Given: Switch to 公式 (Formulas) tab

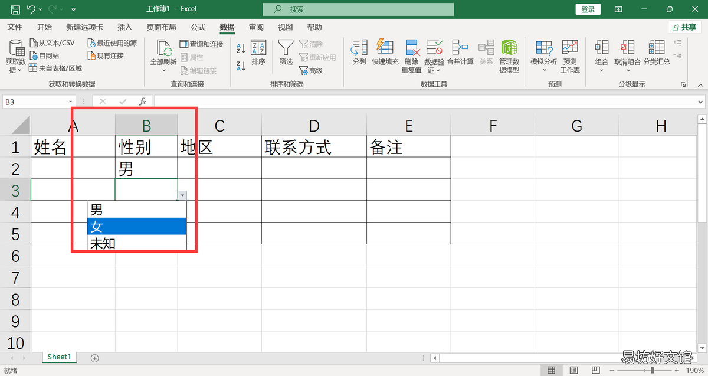Looking at the screenshot, I should pos(198,27).
